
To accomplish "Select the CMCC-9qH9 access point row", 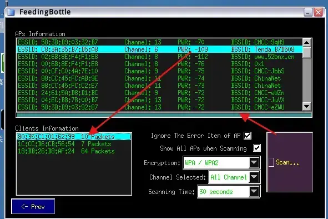I will [159, 42].
